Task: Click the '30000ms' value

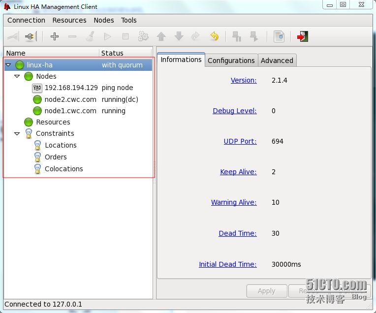Action: click(286, 264)
